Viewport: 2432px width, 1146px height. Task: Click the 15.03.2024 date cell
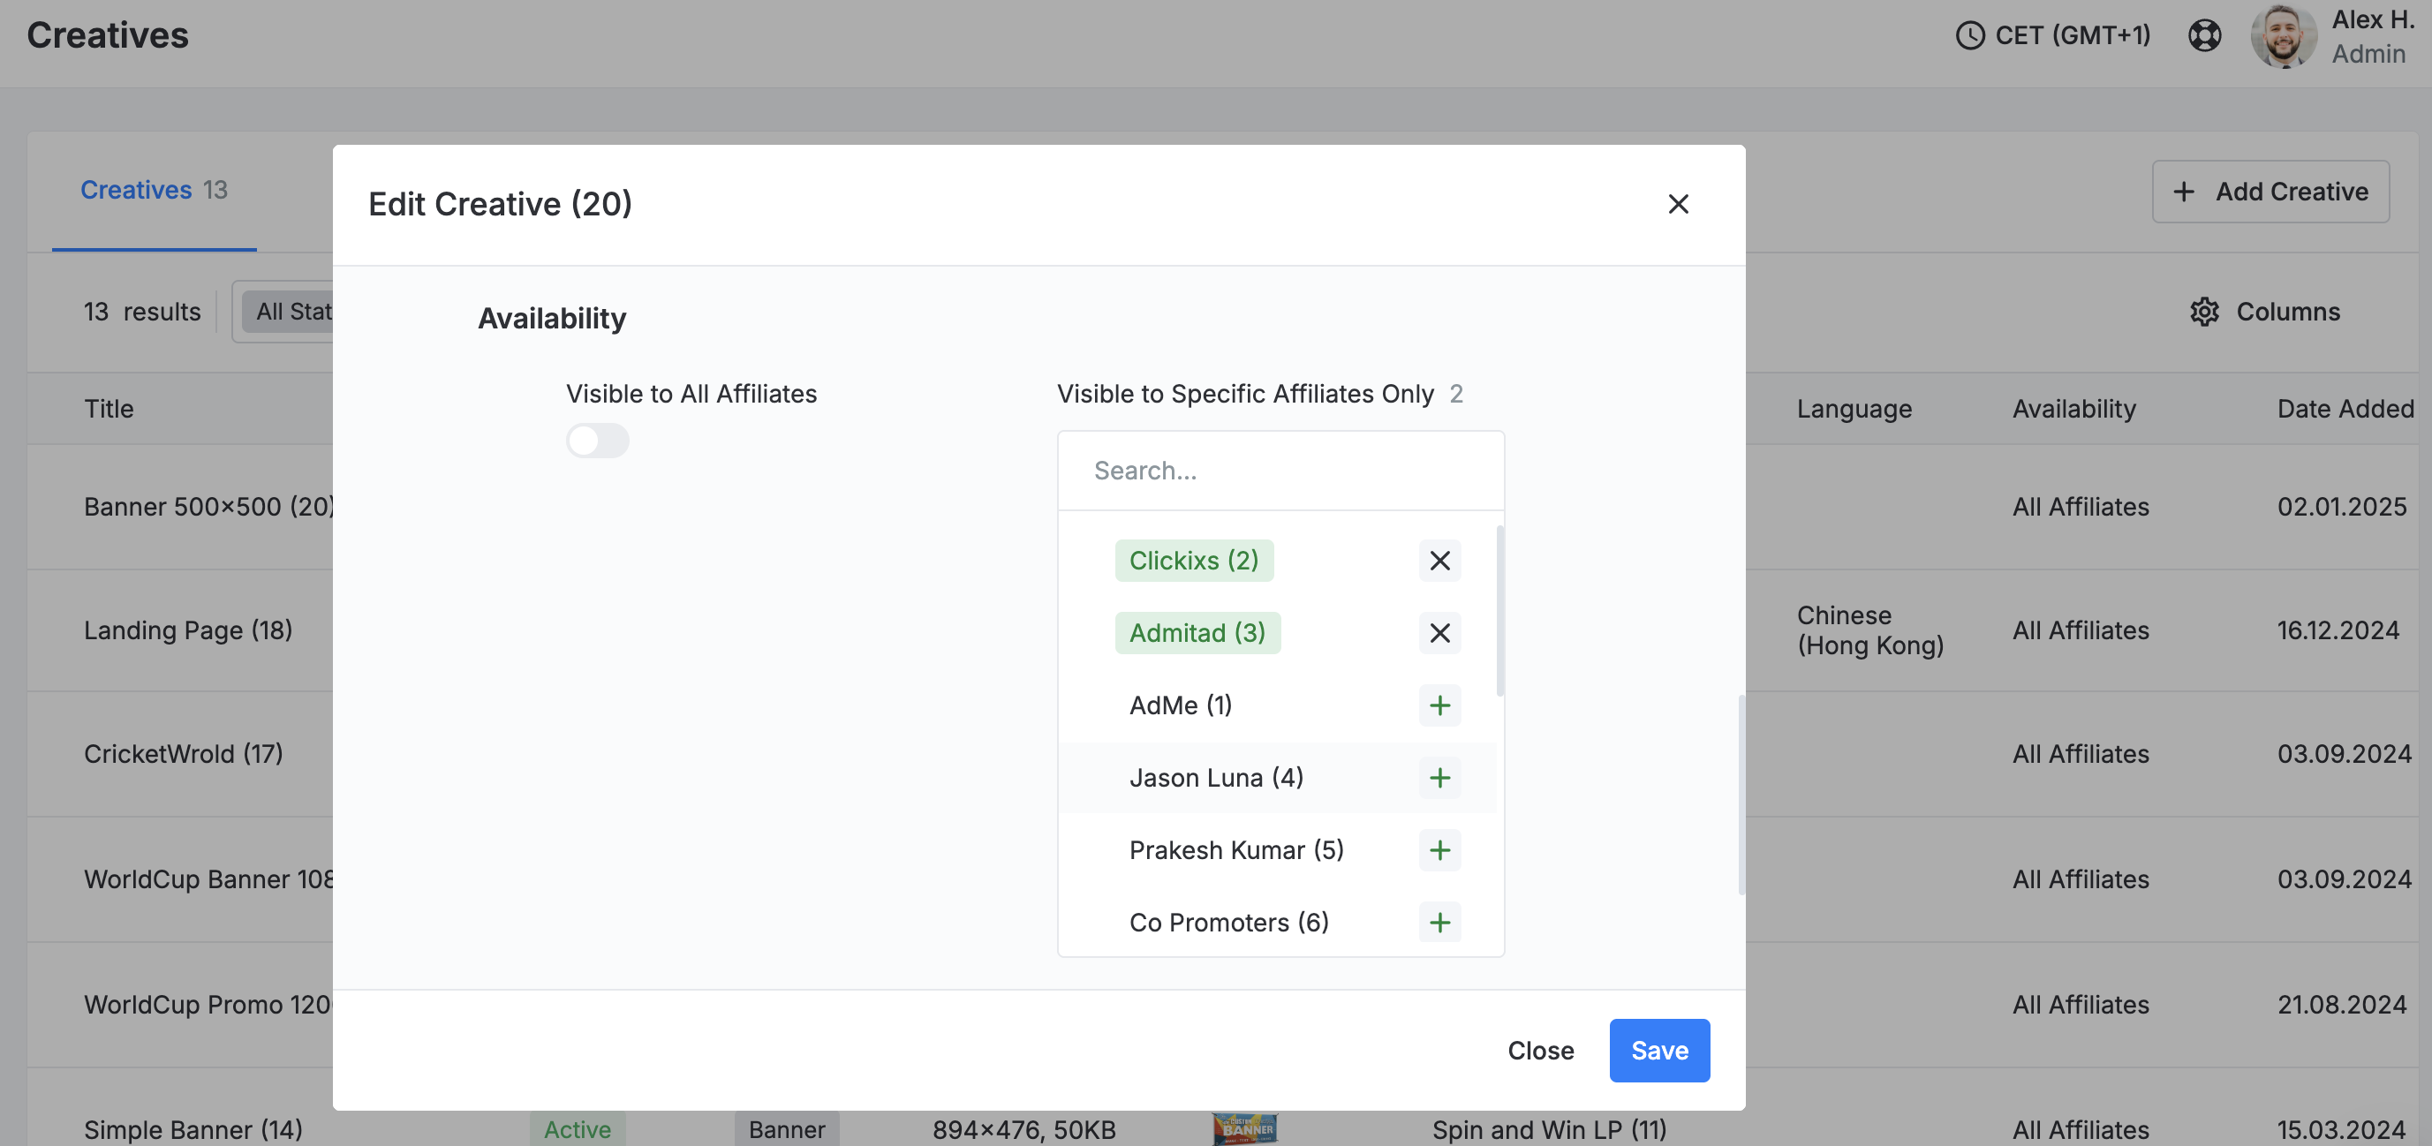point(2341,1129)
